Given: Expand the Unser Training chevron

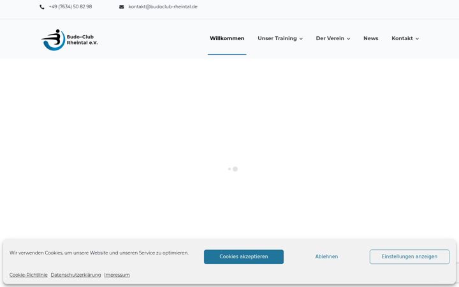Looking at the screenshot, I should tap(301, 39).
